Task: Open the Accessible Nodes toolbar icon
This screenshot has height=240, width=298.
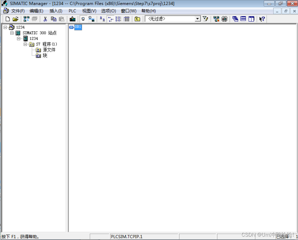Action: [26, 19]
